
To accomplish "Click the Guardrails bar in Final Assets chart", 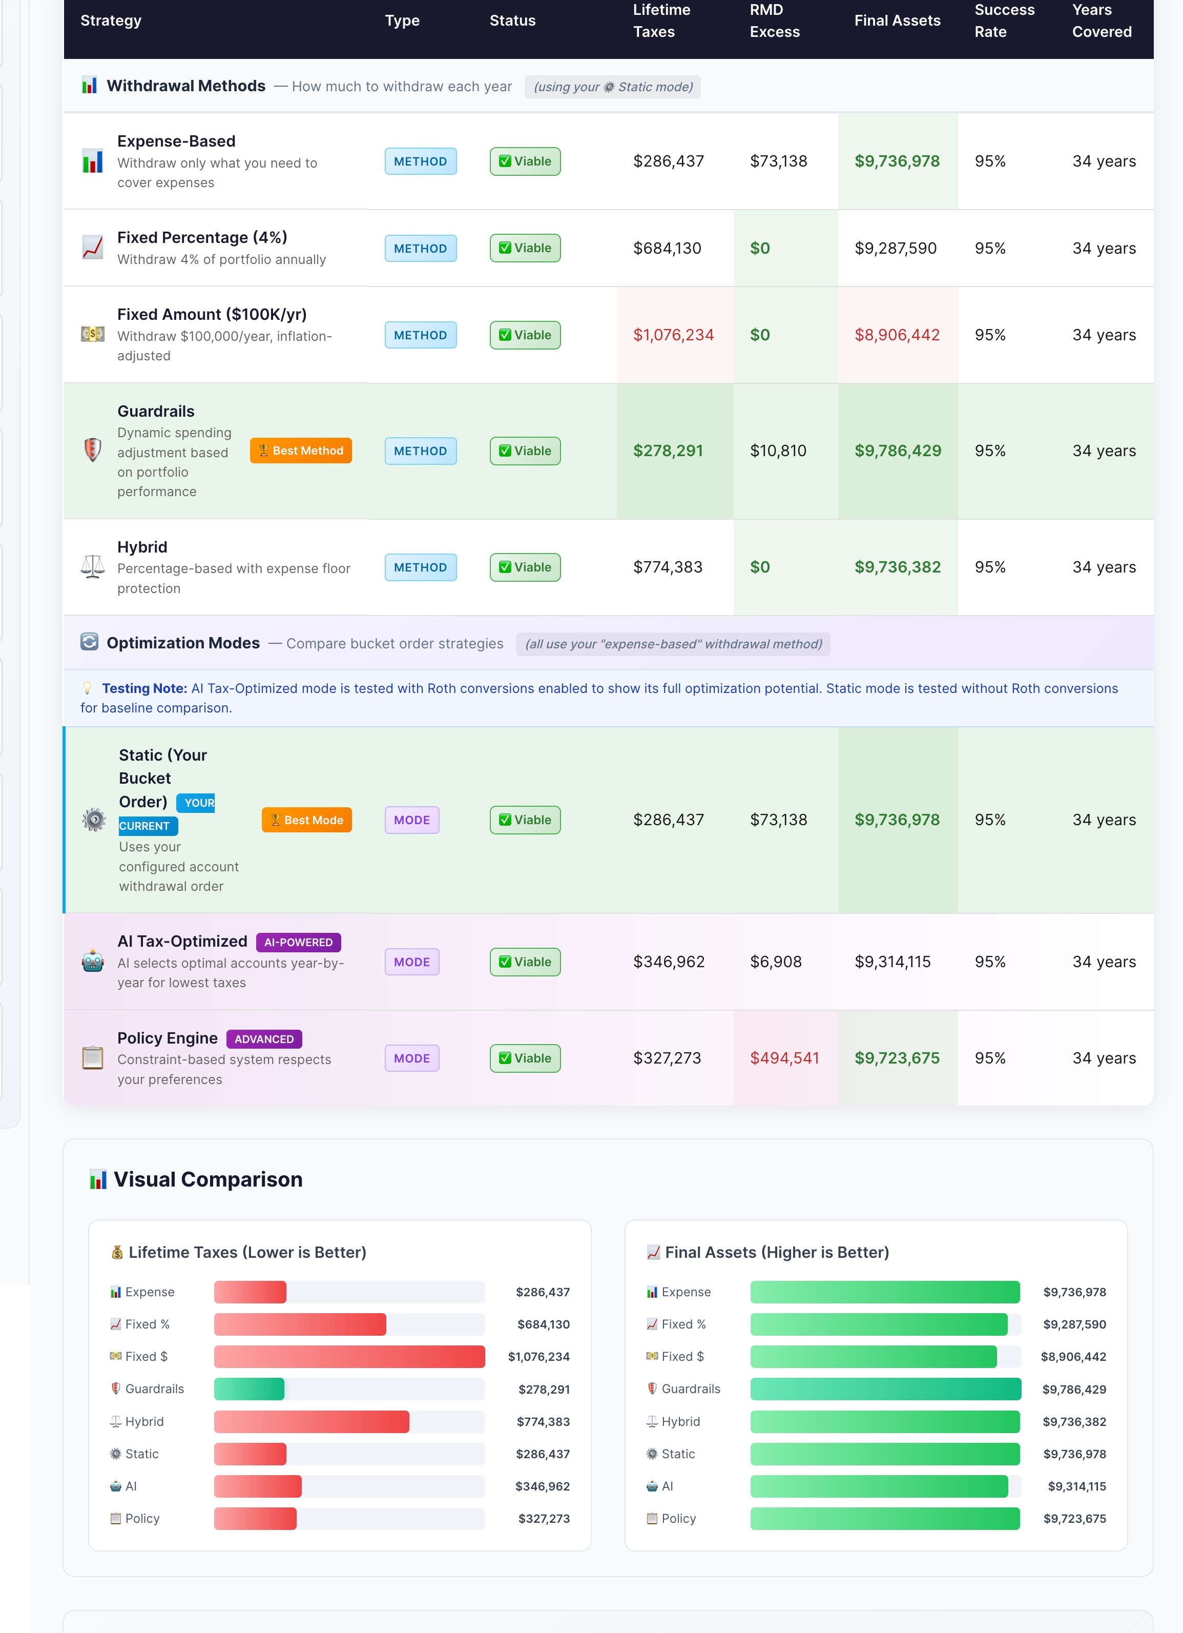I will [x=885, y=1388].
